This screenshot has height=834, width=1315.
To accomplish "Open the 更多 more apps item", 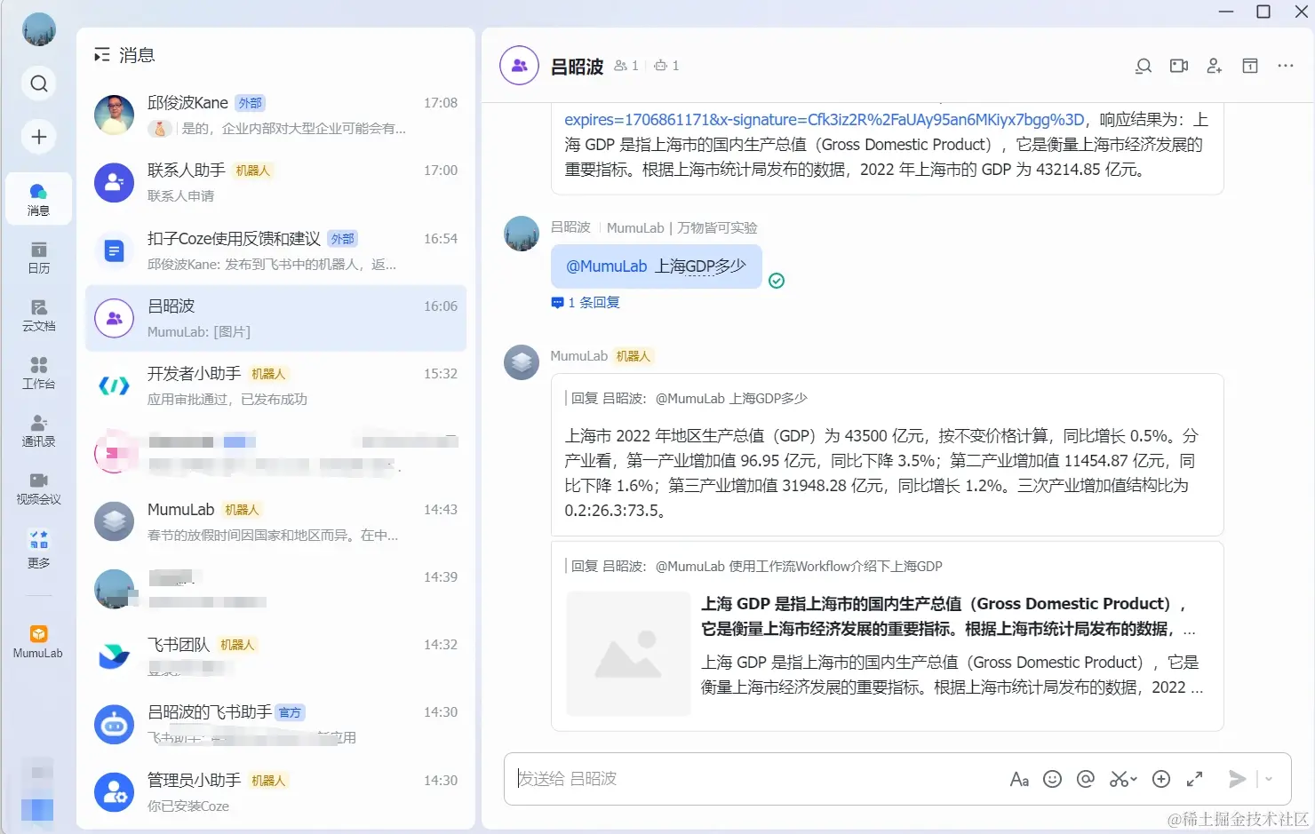I will click(38, 549).
